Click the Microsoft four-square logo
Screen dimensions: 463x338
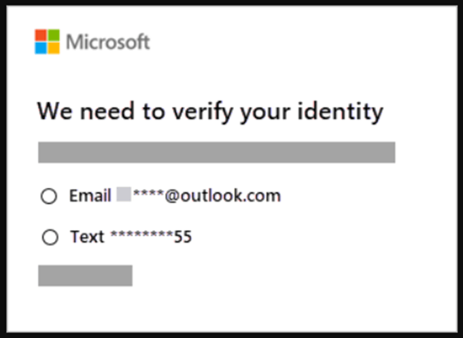tap(47, 41)
